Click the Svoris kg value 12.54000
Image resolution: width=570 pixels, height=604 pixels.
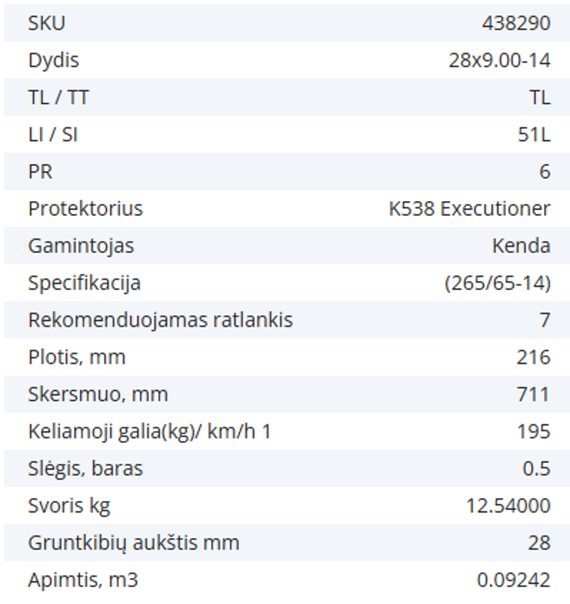(508, 505)
